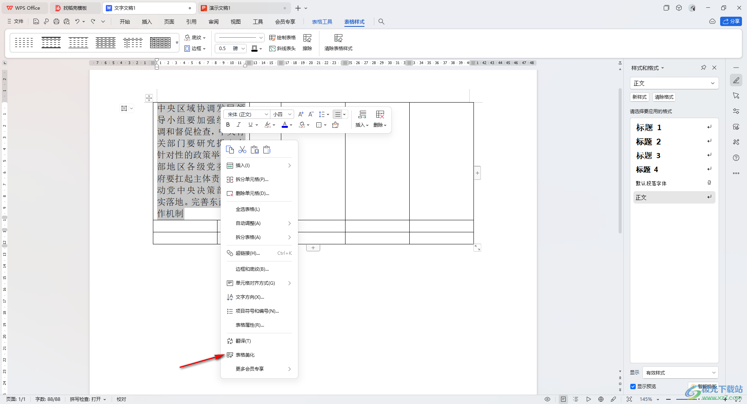
Task: Click the 分享 button at top right
Action: coord(731,21)
